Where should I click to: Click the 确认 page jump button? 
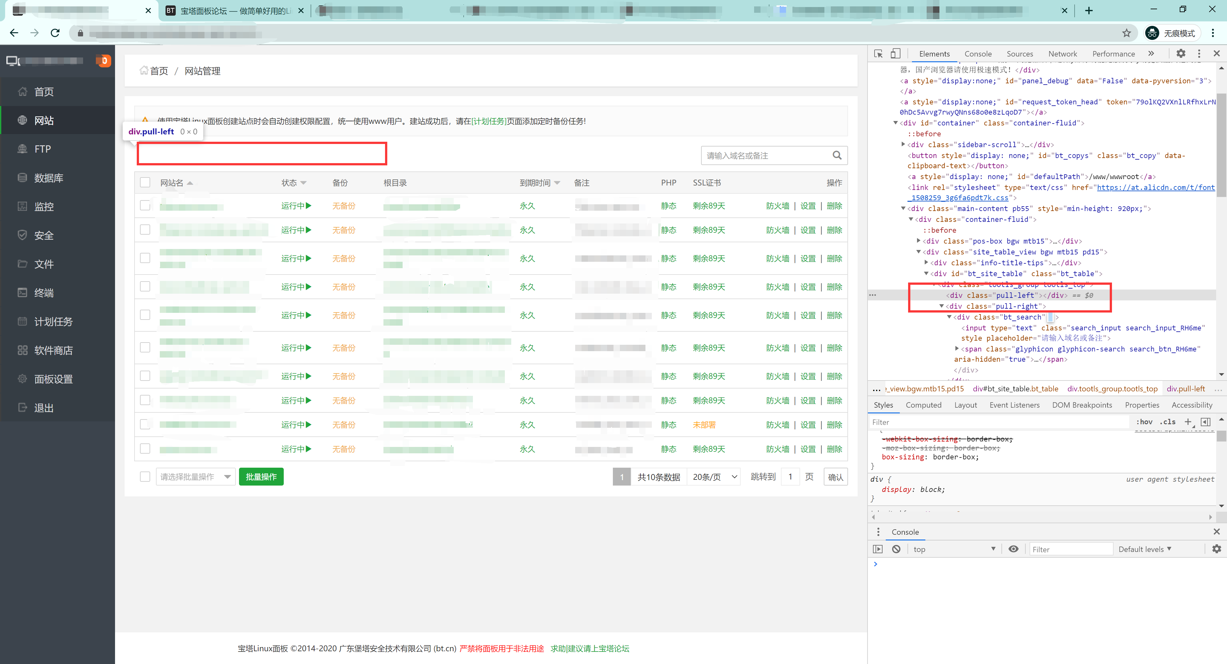coord(836,477)
